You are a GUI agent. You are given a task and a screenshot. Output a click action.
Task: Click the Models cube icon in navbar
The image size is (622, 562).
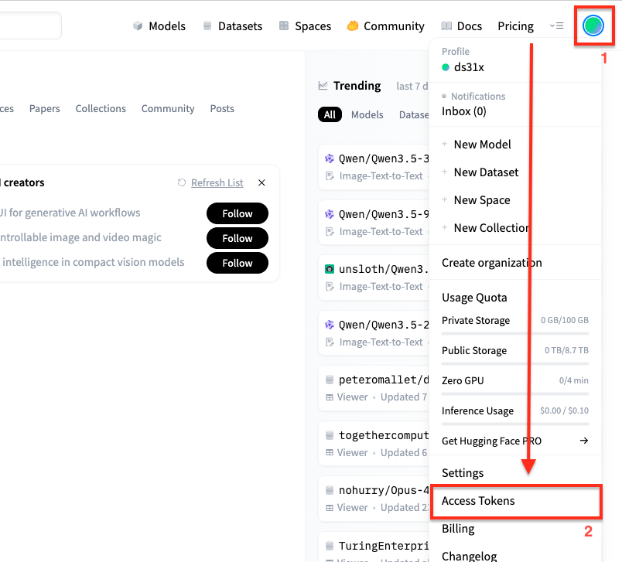(x=138, y=26)
